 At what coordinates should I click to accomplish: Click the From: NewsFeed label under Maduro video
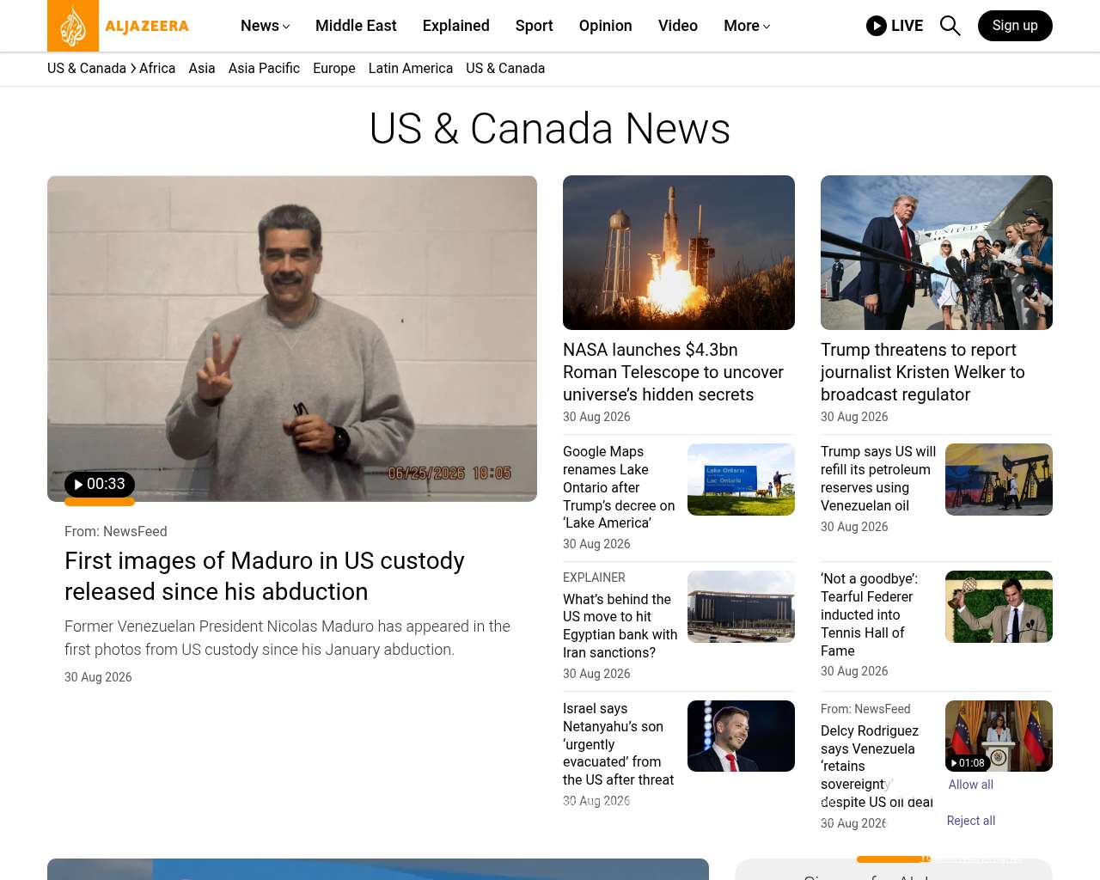click(116, 532)
